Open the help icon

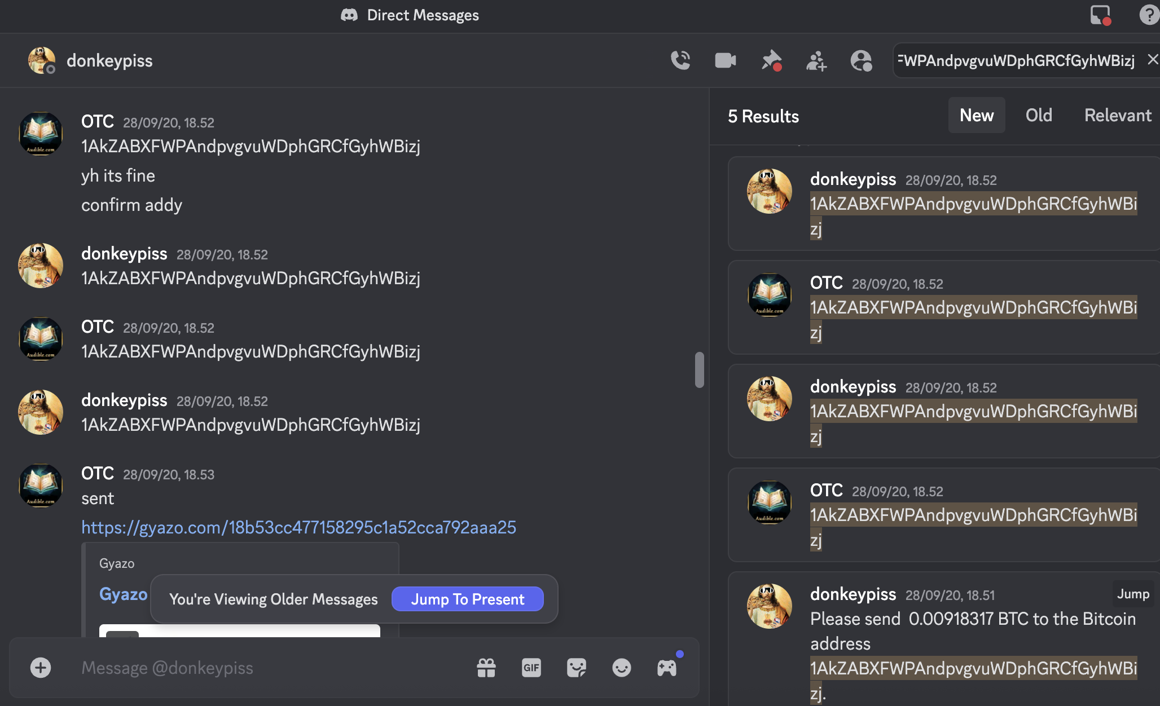[x=1149, y=15]
